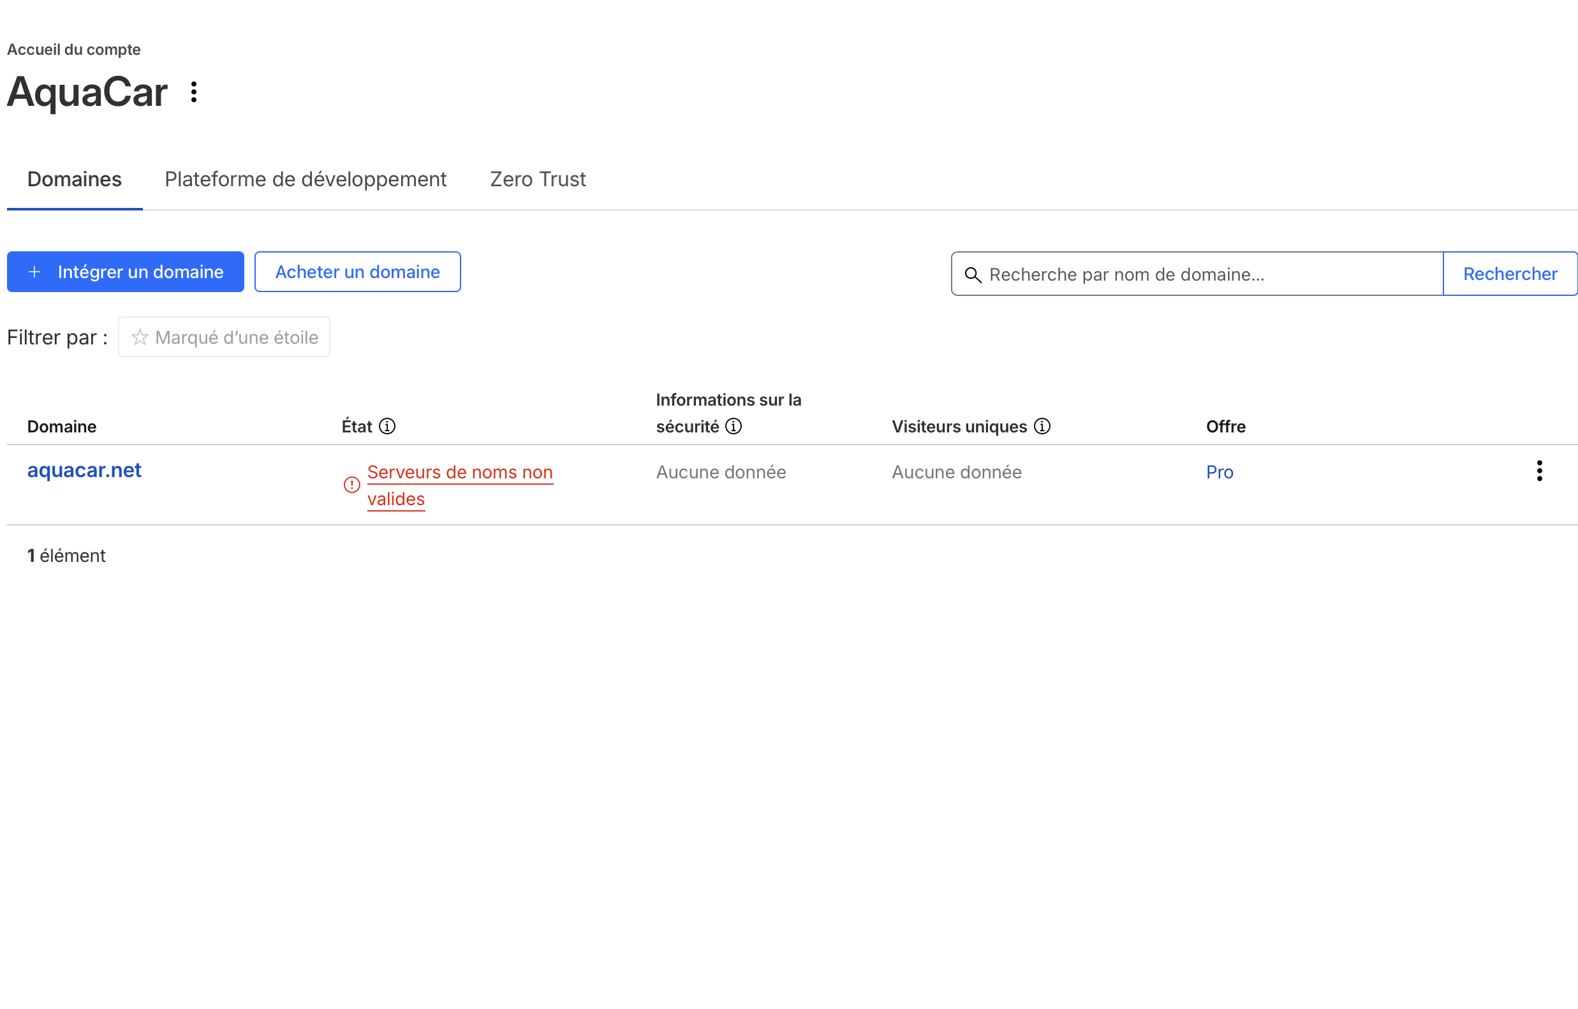Click the Visiteurs uniques info icon
Image resolution: width=1578 pixels, height=1009 pixels.
click(x=1042, y=427)
